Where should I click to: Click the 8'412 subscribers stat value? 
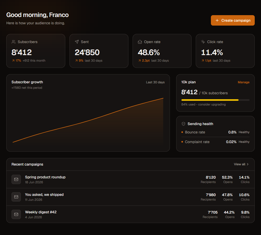coord(21,52)
